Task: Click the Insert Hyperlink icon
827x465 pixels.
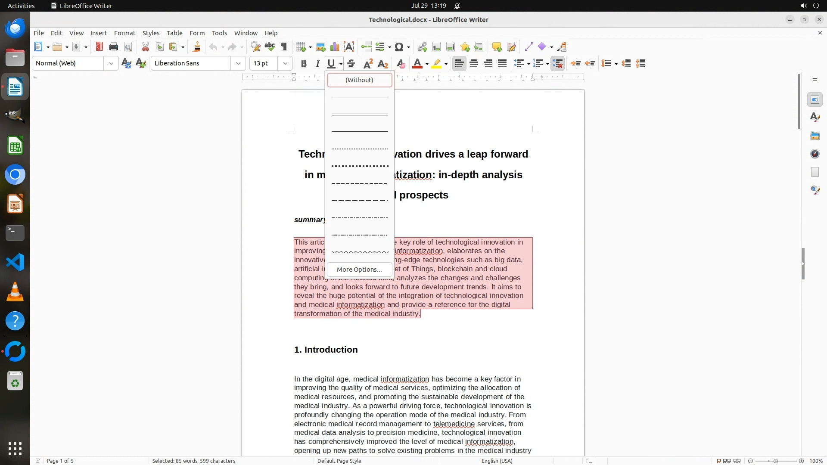Action: click(x=422, y=47)
